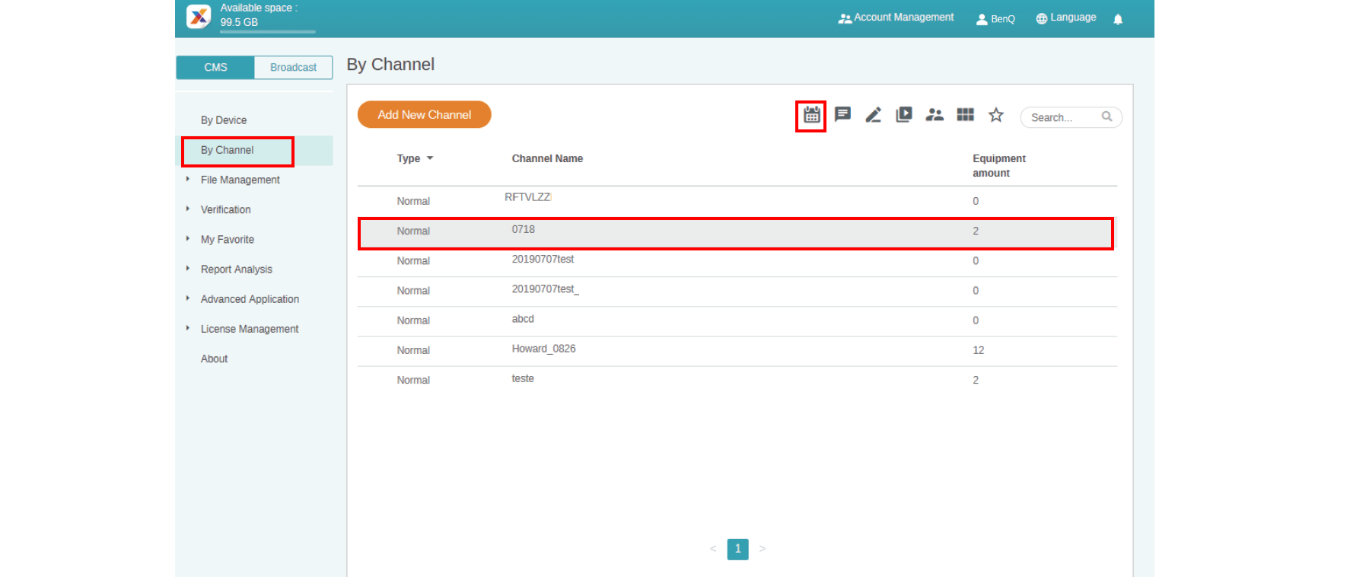
Task: Click the X logo in header
Action: point(199,16)
